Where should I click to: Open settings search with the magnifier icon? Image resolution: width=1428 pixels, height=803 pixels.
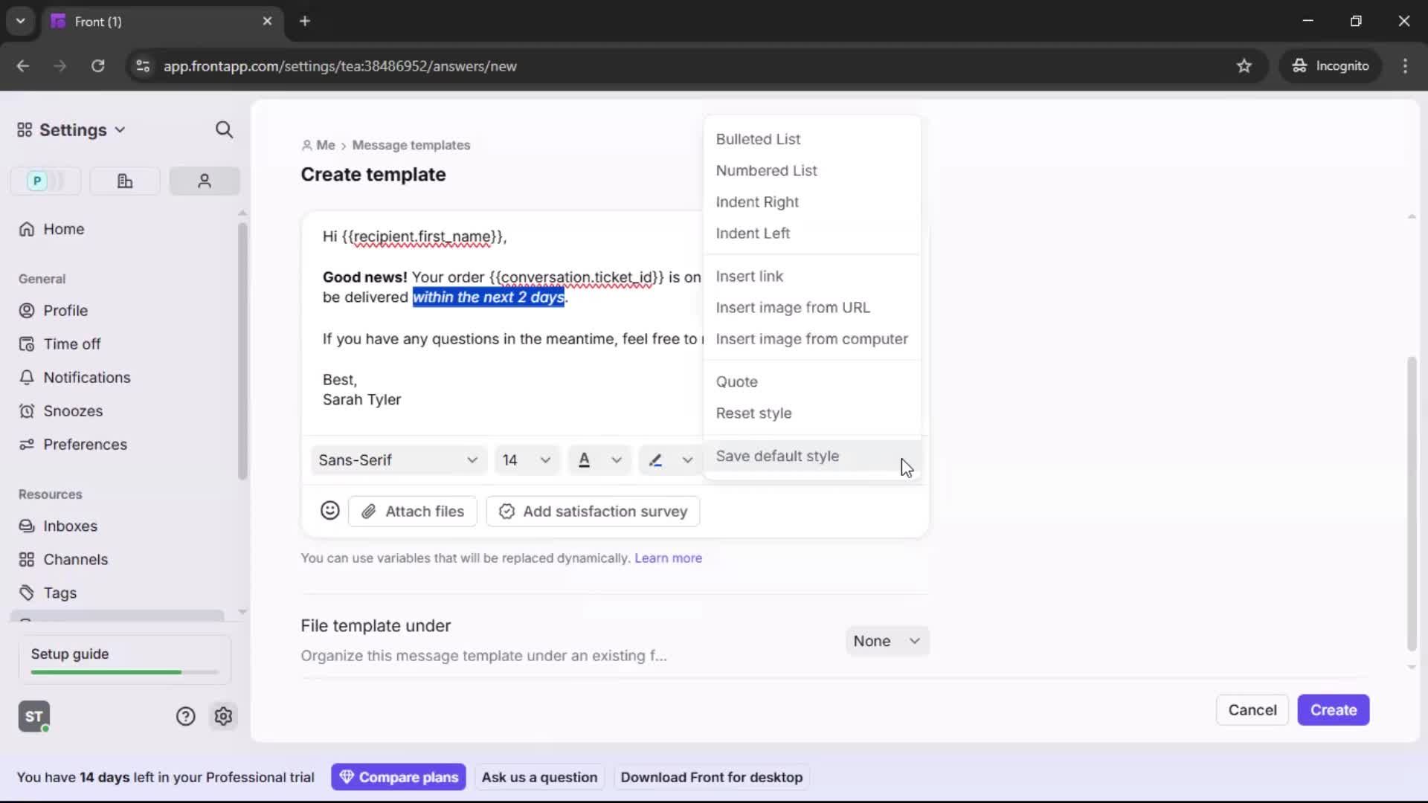(225, 129)
